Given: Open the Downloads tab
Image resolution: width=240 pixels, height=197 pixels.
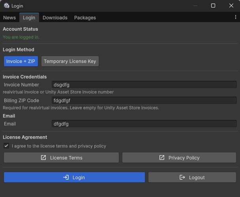Looking at the screenshot, I should pos(55,17).
